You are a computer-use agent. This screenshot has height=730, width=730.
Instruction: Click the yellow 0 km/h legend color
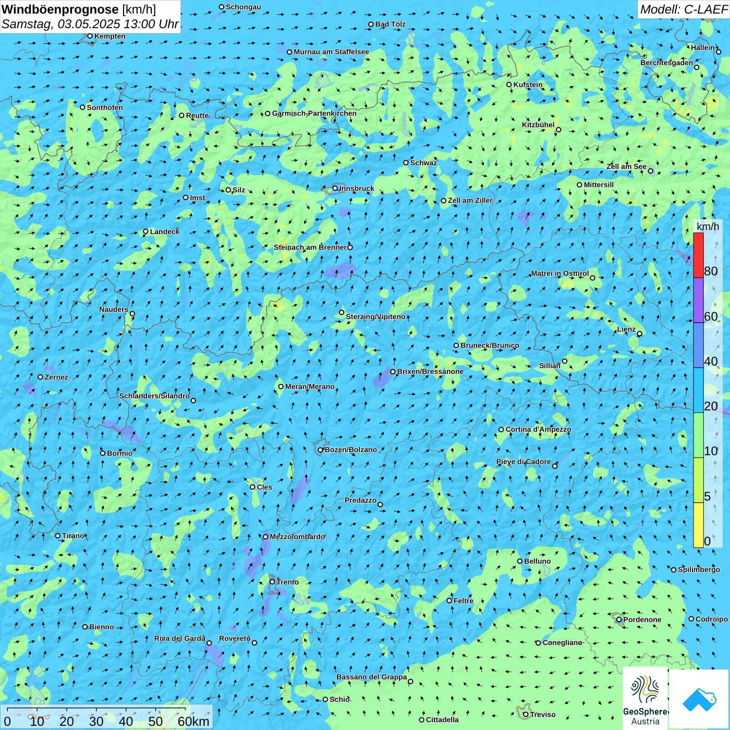click(698, 525)
